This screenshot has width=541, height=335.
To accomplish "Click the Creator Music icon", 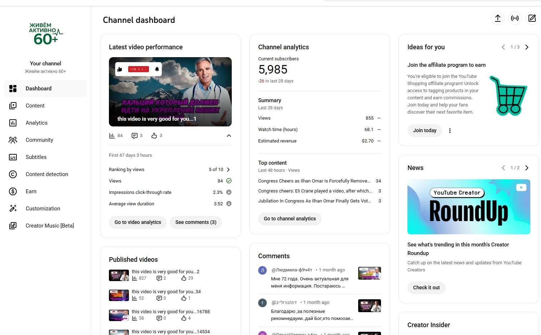I will 13,226.
